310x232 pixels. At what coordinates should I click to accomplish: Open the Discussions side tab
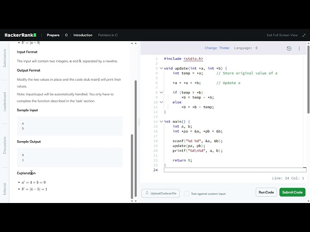coord(5,145)
